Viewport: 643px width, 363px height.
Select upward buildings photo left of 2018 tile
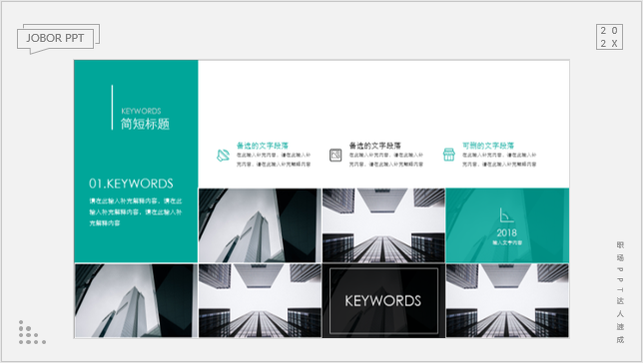(383, 225)
